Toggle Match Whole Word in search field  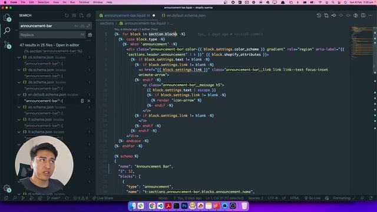pos(82,26)
